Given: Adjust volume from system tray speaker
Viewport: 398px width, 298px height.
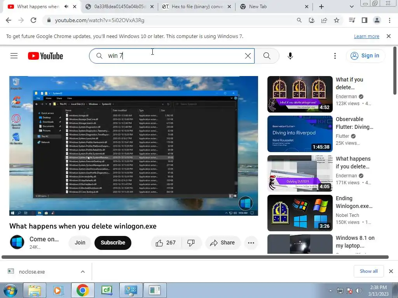Looking at the screenshot, I should [359, 291].
